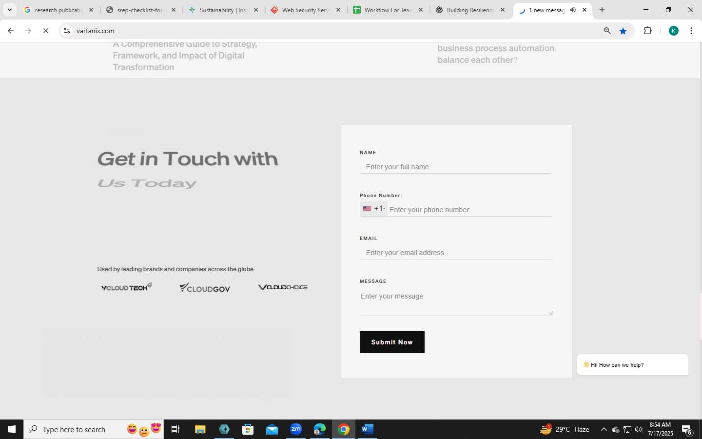Open the +1 country code dropdown

pyautogui.click(x=373, y=208)
